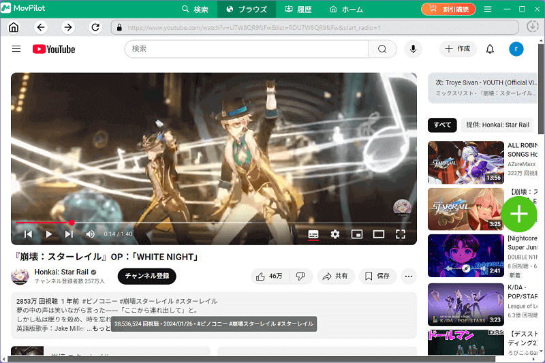Open the ドールマン video thumbnail
This screenshot has height=363, width=545.
[x=466, y=343]
